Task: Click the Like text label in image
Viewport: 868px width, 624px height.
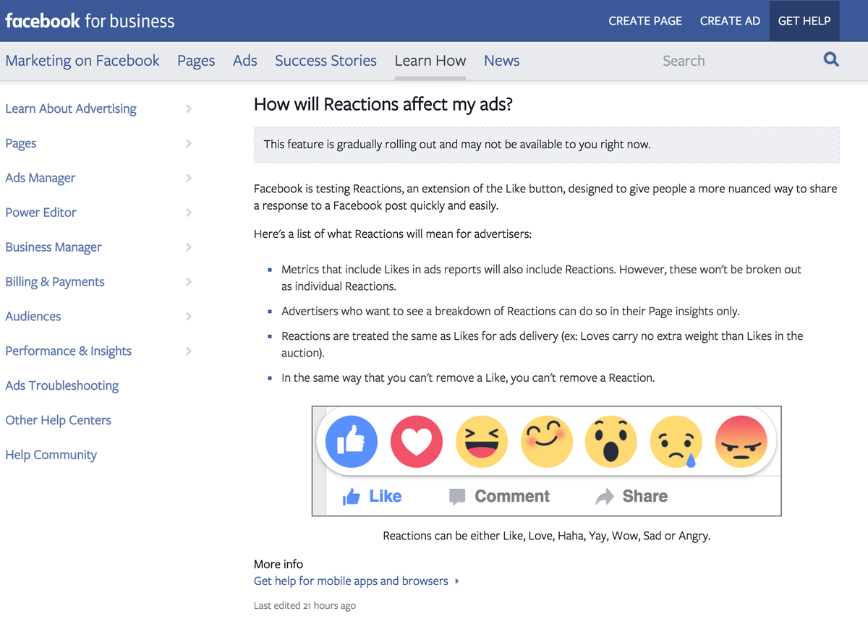Action: pos(385,496)
